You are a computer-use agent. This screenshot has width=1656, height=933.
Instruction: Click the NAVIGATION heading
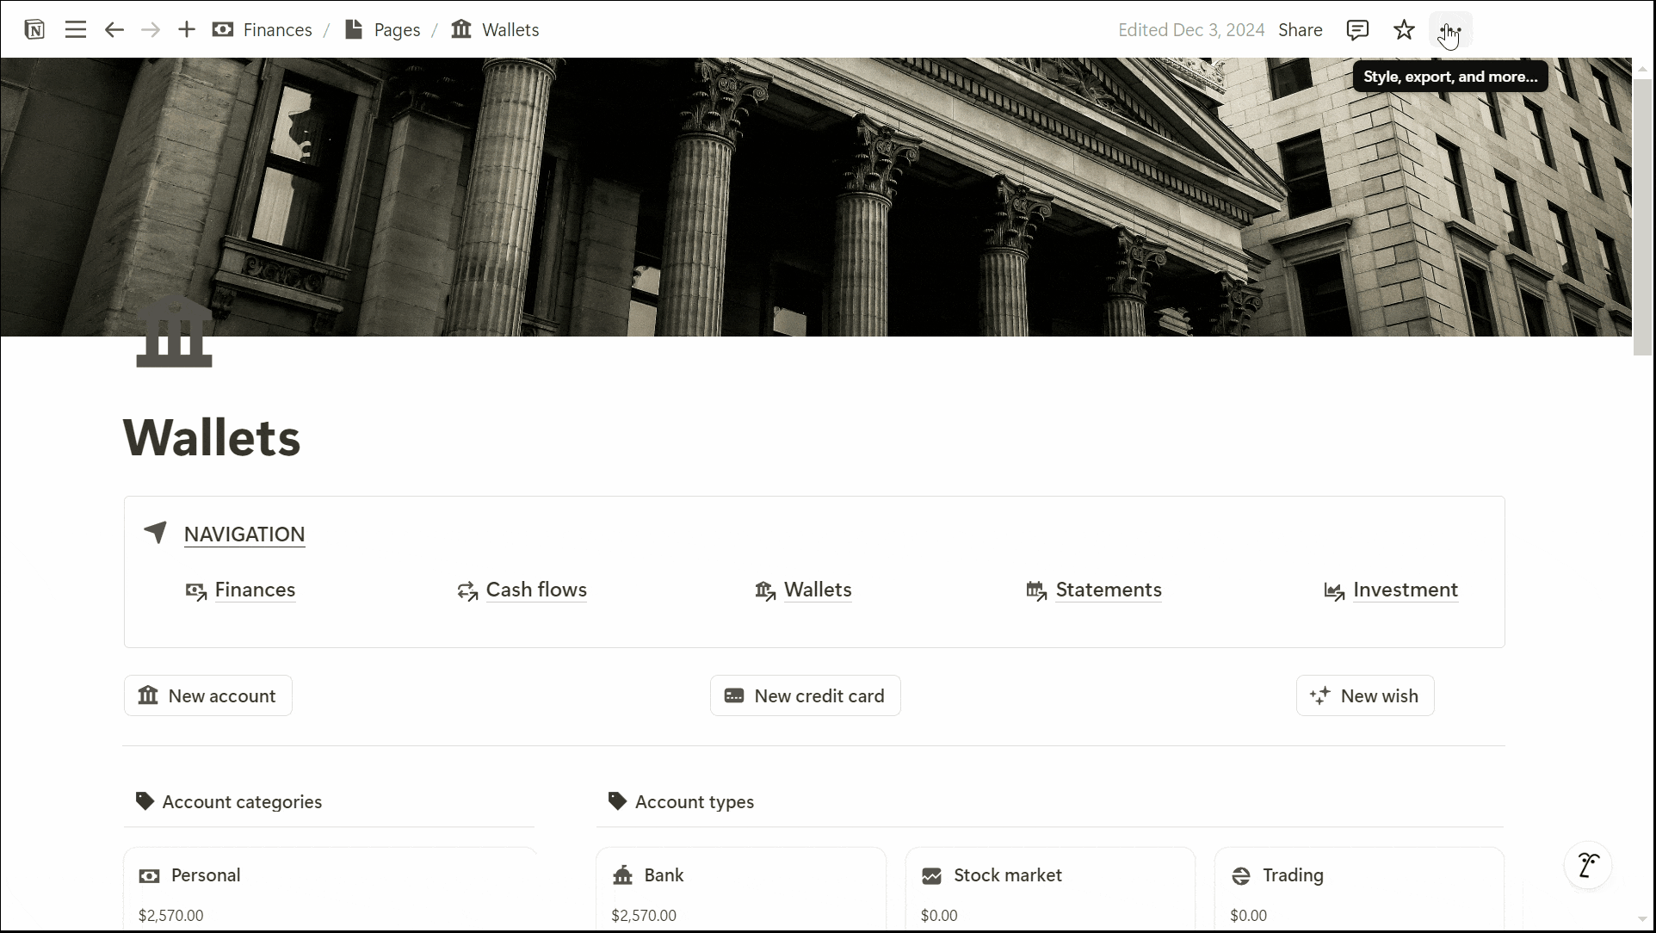[244, 534]
